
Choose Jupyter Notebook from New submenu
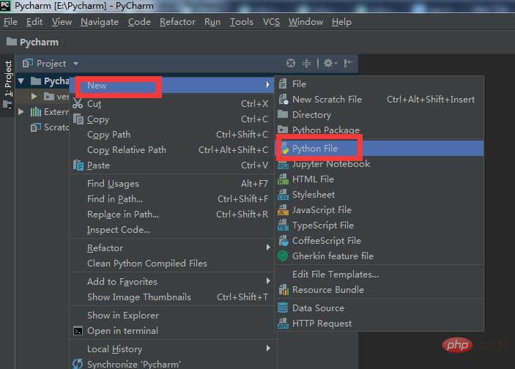tap(380, 164)
